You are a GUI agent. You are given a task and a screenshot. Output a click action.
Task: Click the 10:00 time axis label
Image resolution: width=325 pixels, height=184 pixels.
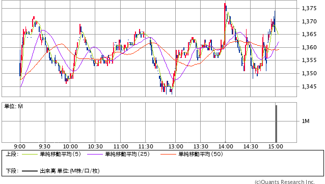(70, 146)
